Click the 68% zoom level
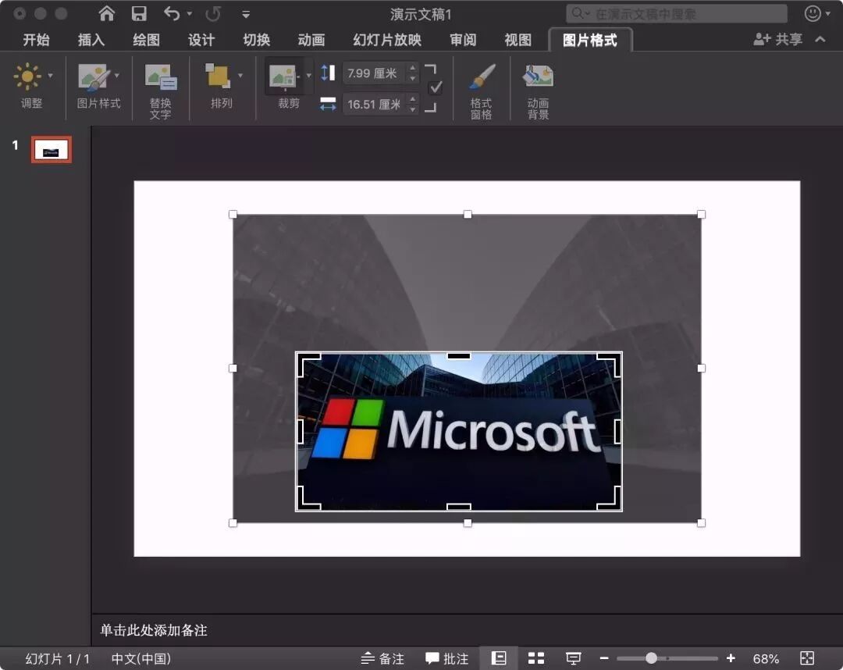Screen dimensions: 843x670 point(767,659)
